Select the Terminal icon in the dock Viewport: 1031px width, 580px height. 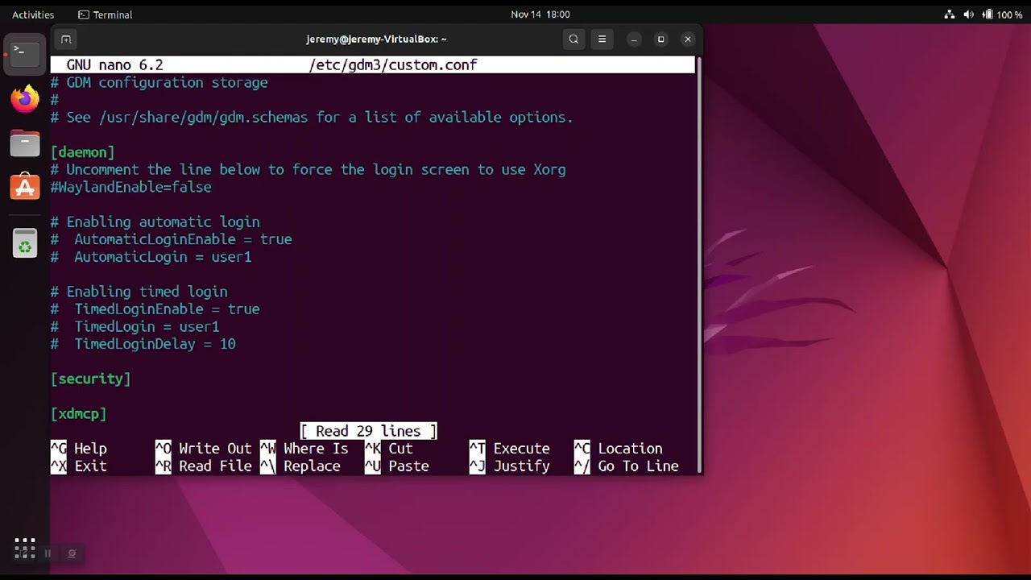click(25, 53)
